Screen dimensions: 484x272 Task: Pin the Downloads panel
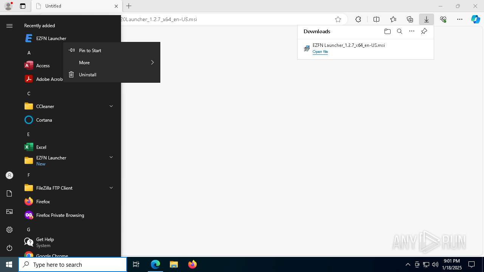tap(424, 31)
